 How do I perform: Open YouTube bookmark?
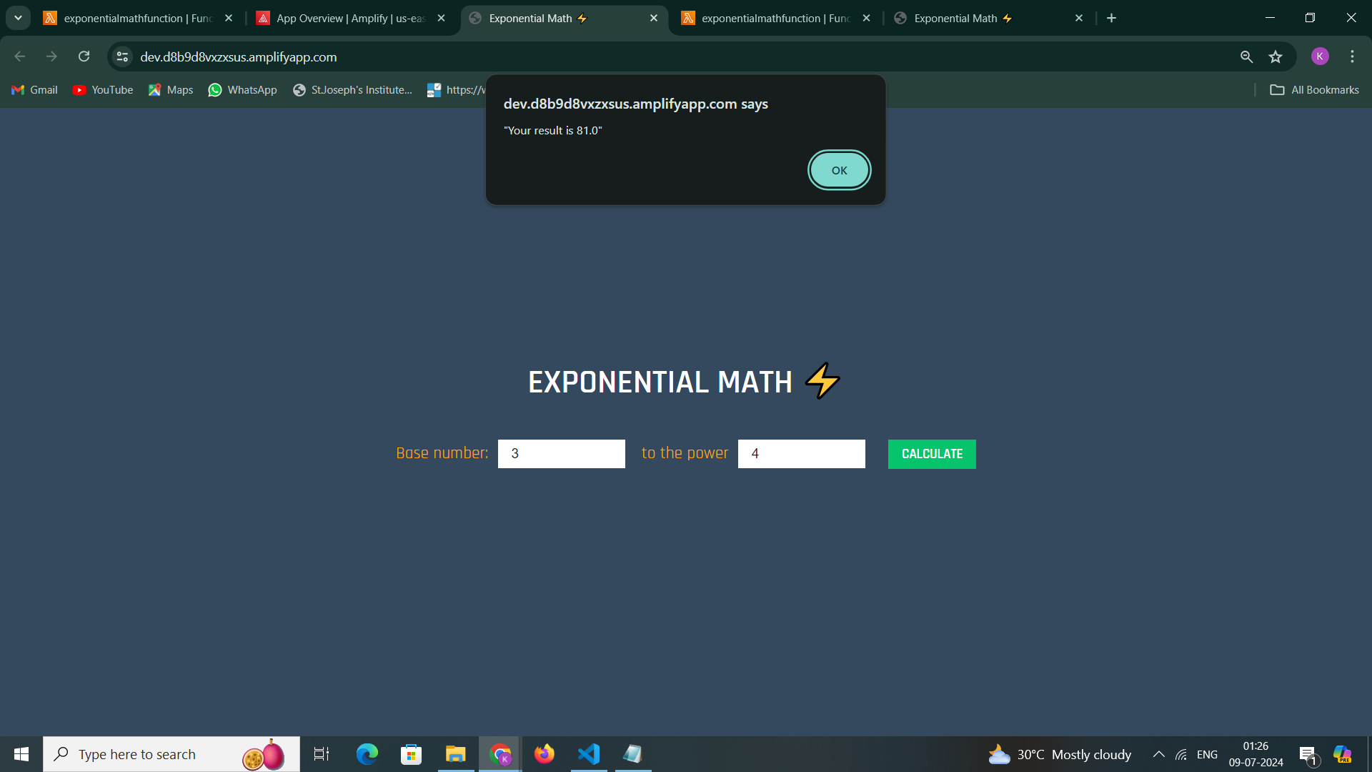(x=103, y=89)
